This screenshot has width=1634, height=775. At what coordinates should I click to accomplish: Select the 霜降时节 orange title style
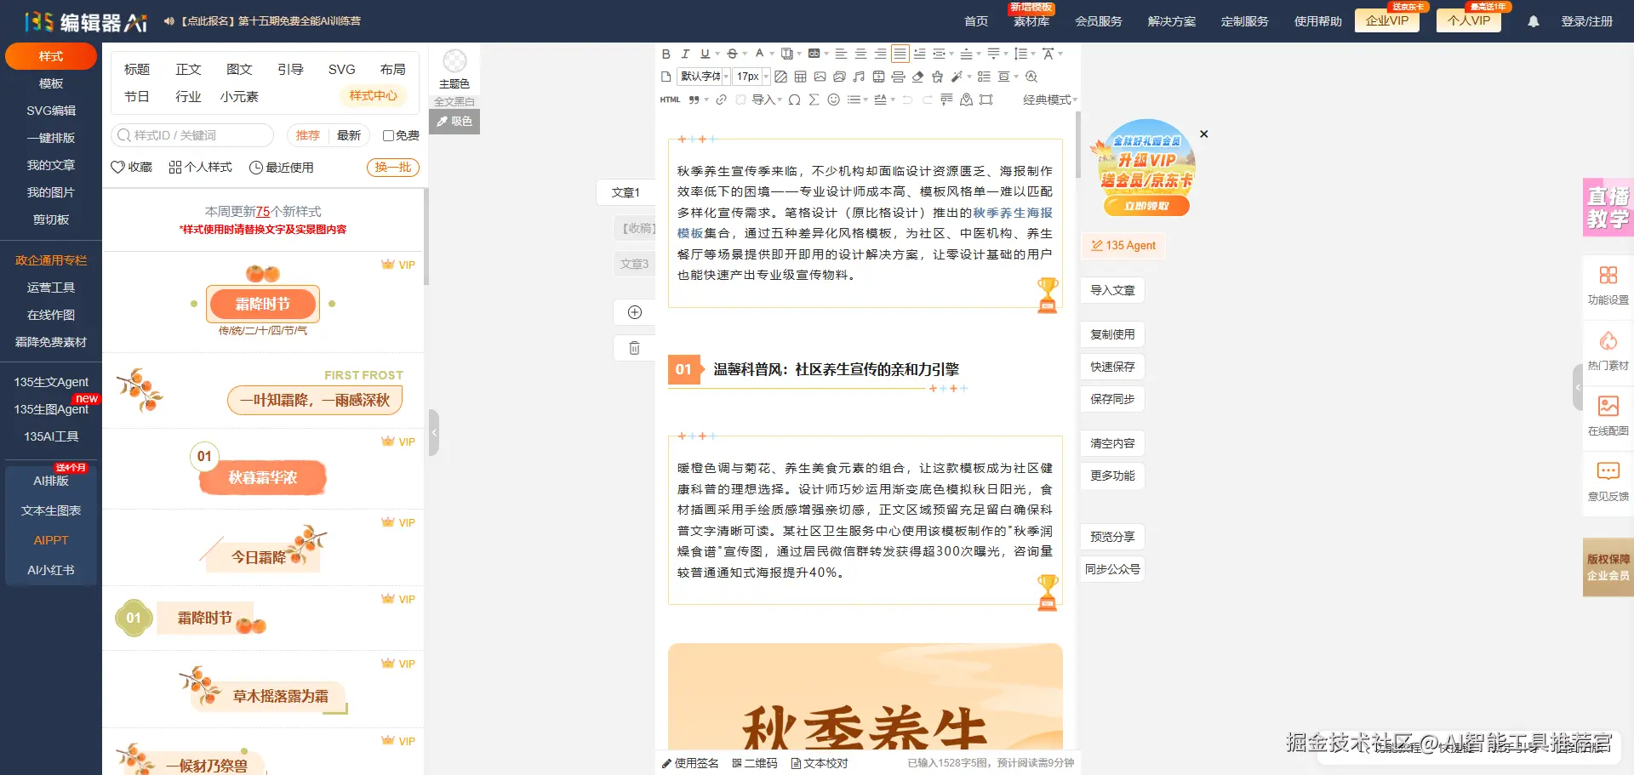point(263,304)
